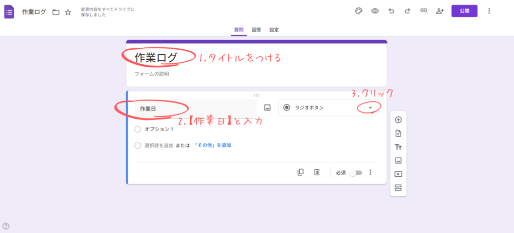
Task: Click the 公開 publish button
Action: [x=464, y=11]
